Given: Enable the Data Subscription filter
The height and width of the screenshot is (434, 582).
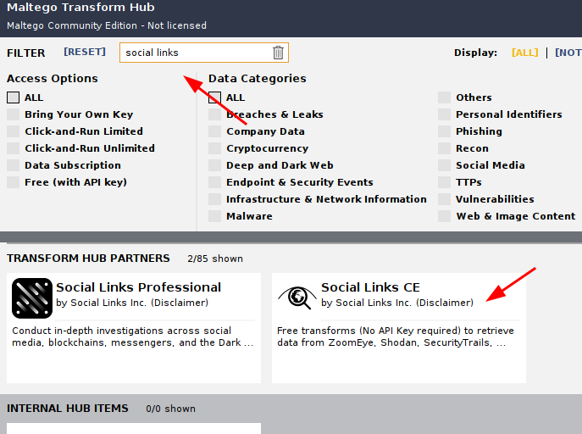Looking at the screenshot, I should point(13,165).
